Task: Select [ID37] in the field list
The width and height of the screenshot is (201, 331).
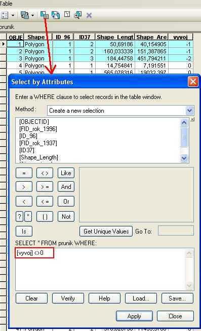Action: coord(27,150)
